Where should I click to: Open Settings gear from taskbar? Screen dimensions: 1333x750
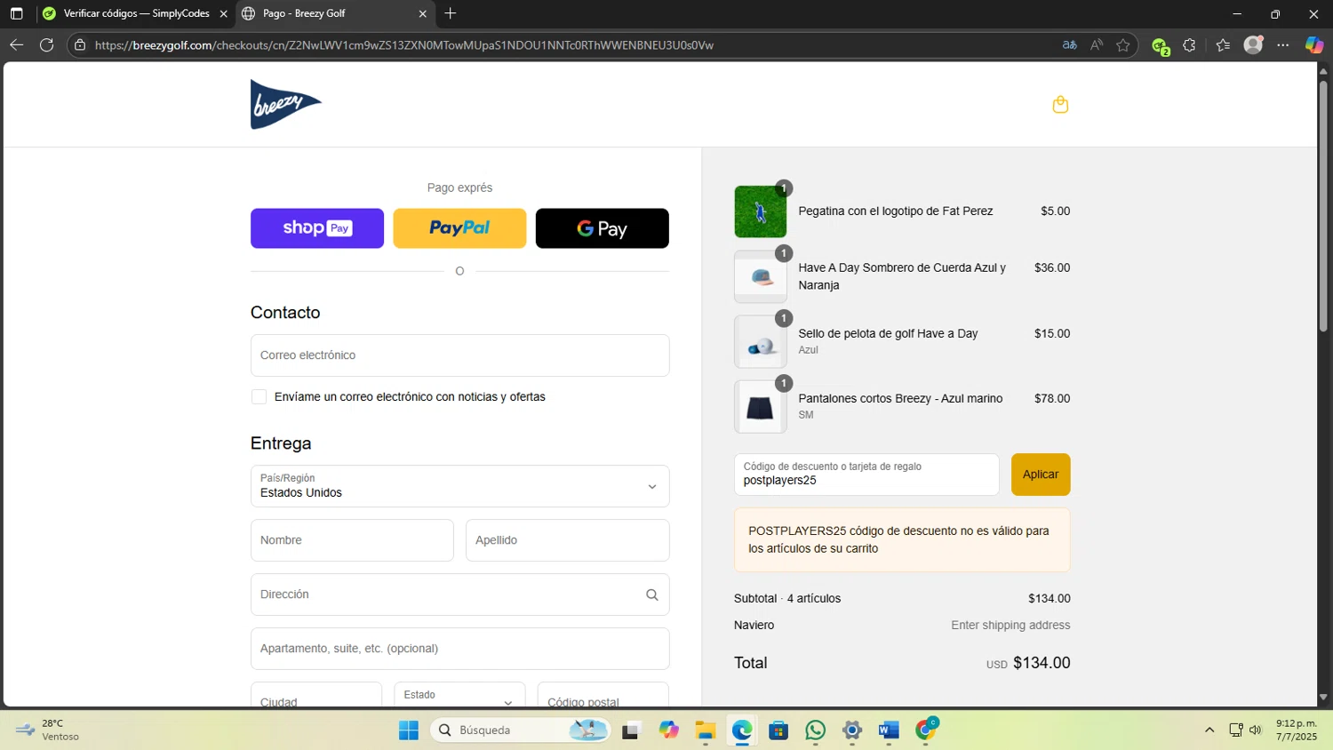point(852,730)
